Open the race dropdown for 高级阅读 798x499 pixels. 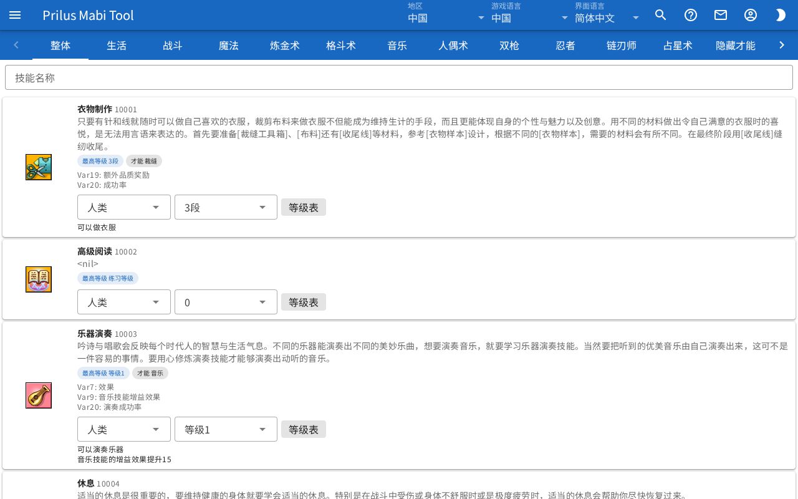tap(124, 302)
